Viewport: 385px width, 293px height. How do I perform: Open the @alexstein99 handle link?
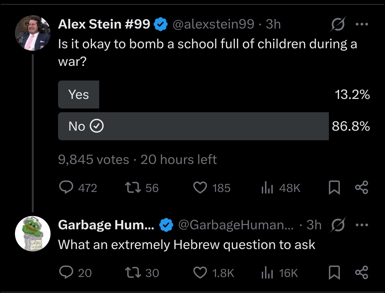pos(213,24)
